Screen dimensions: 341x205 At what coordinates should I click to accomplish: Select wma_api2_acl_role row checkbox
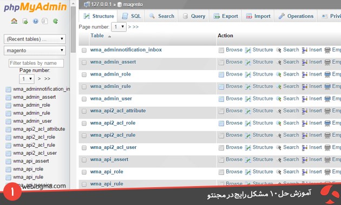coord(84,124)
